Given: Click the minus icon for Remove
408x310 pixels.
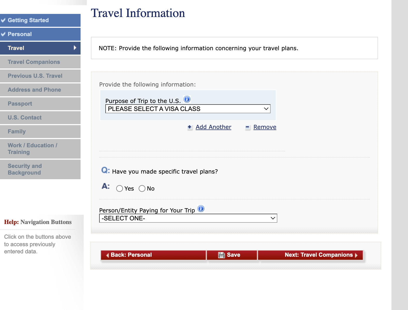Looking at the screenshot, I should (x=247, y=127).
